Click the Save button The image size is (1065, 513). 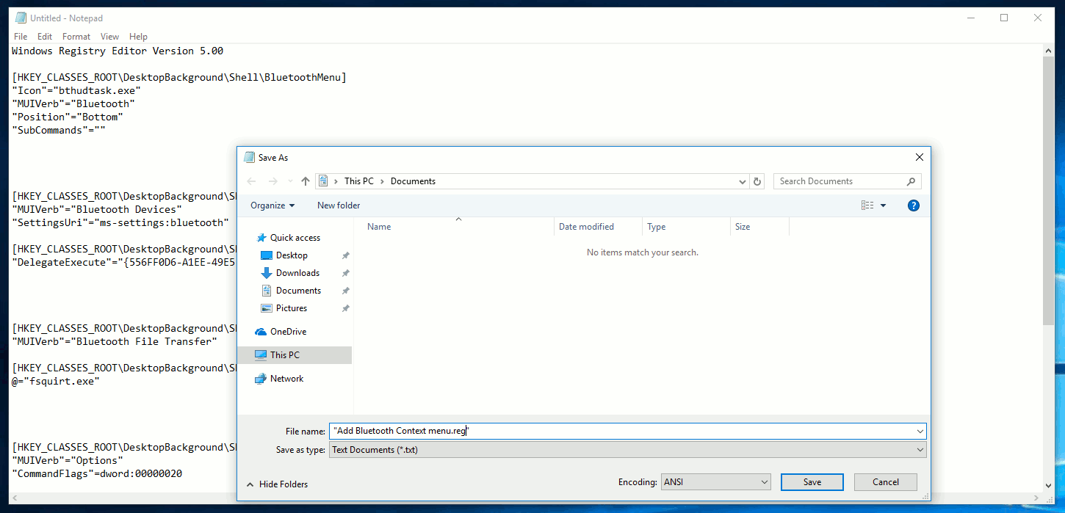click(812, 482)
